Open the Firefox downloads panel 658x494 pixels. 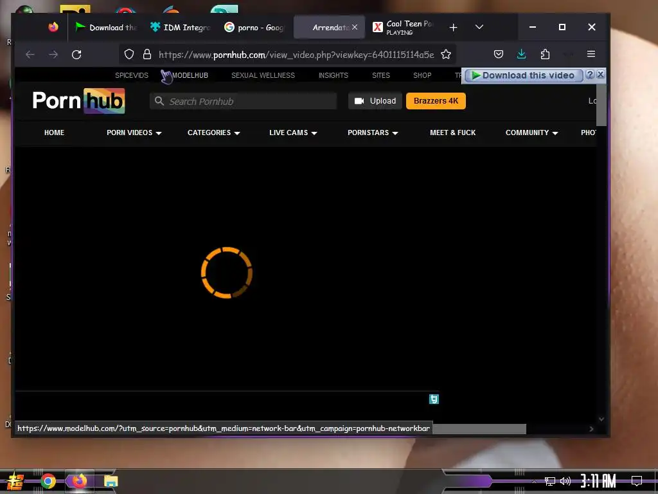(x=521, y=54)
